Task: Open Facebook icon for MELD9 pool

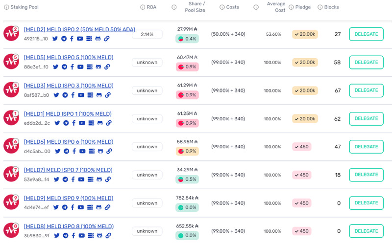Action: (x=73, y=207)
